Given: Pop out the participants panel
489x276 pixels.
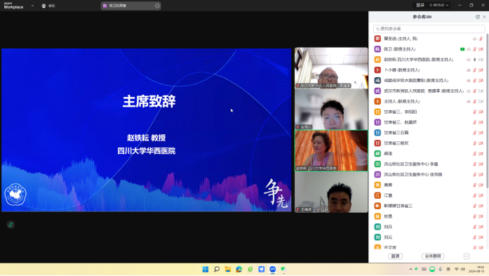Looking at the screenshot, I should [478, 17].
